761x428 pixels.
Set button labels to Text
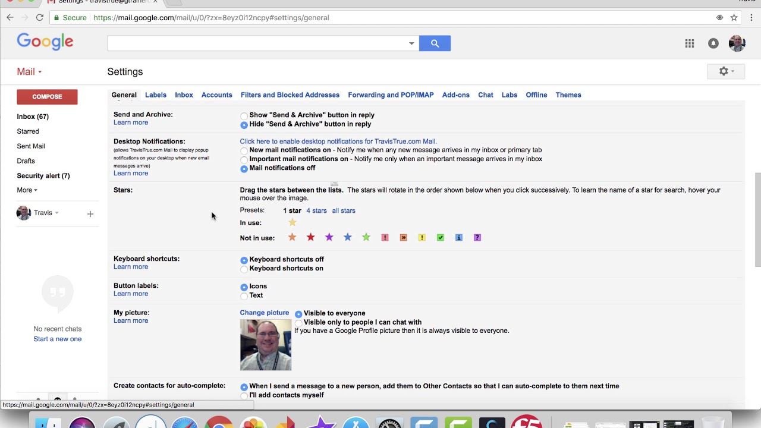[x=244, y=295]
